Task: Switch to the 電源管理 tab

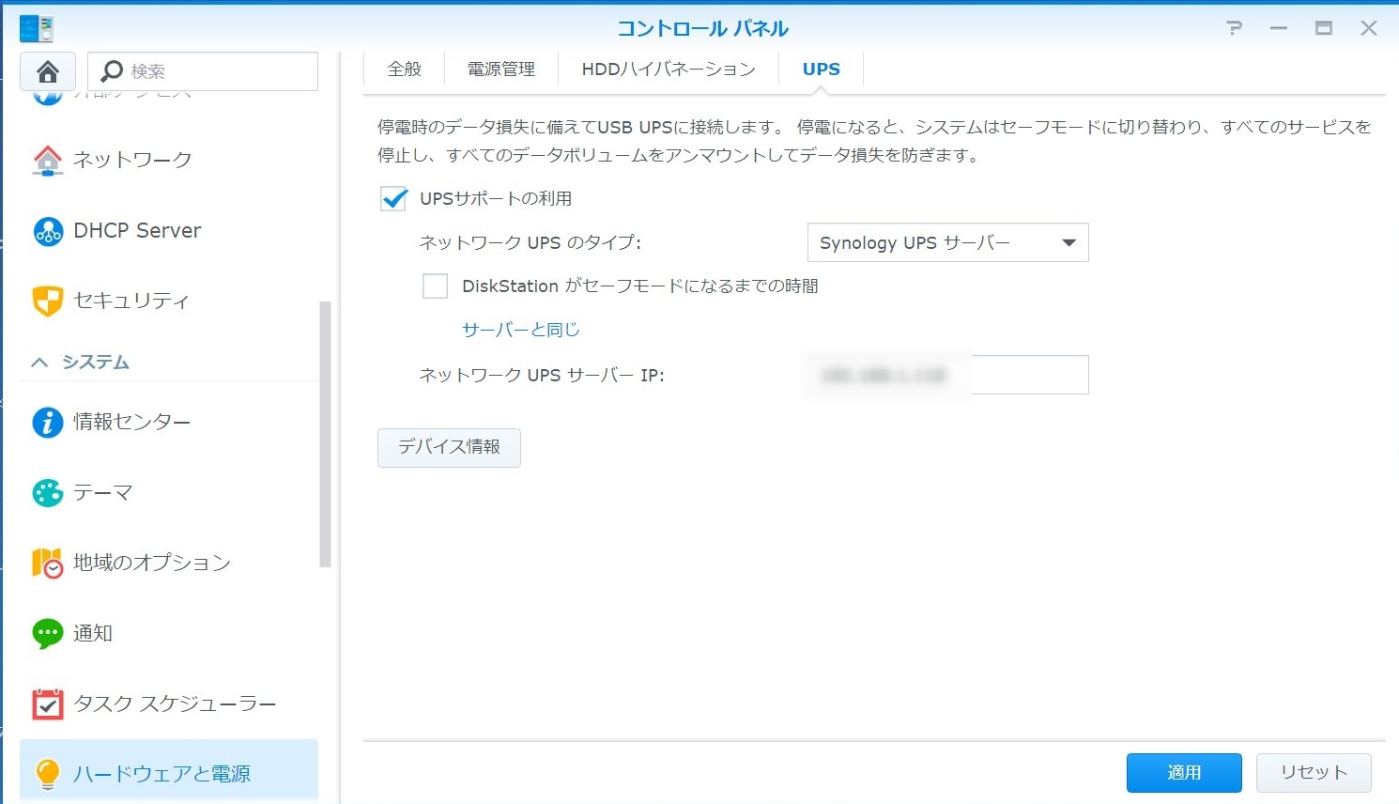Action: click(x=500, y=70)
